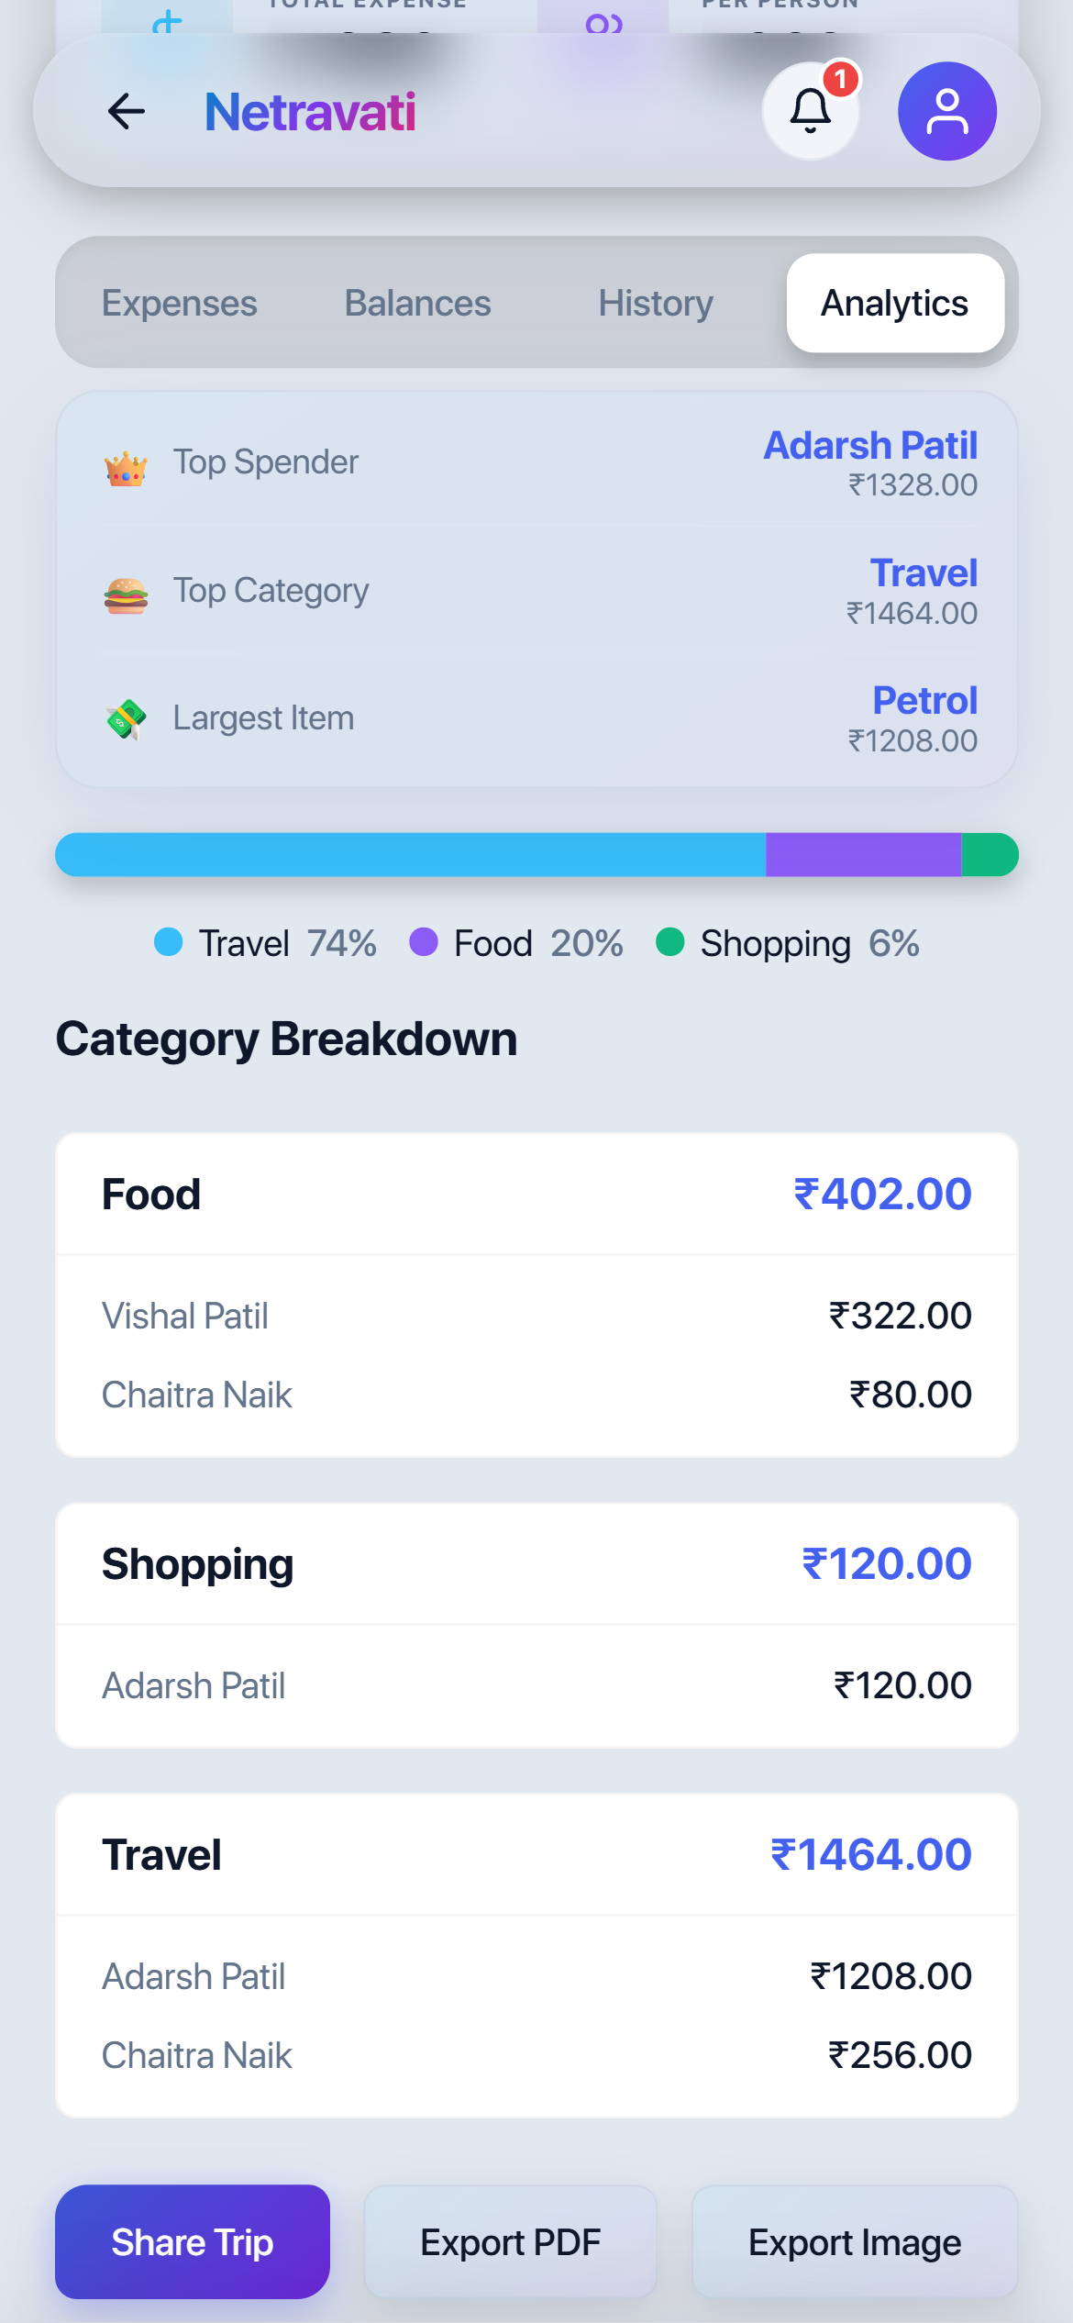Click the purple Food segment of the bar
Screen dimensions: 1073x2323
click(864, 855)
